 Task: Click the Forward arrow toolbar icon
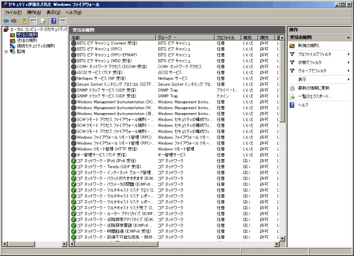[15, 21]
